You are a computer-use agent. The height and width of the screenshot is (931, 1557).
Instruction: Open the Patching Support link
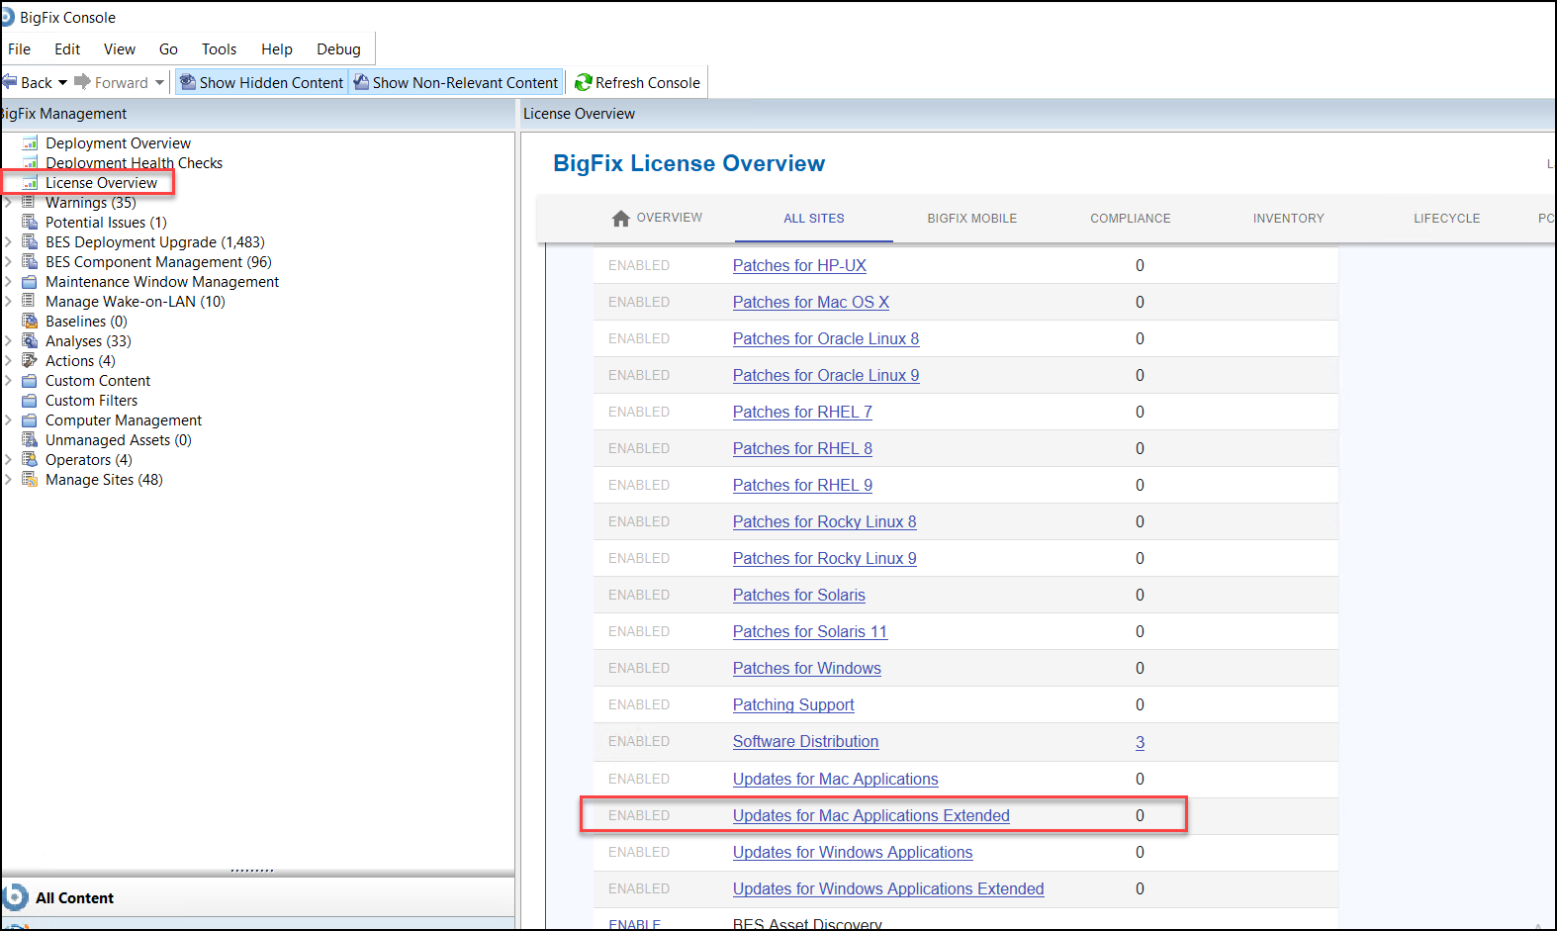793,704
